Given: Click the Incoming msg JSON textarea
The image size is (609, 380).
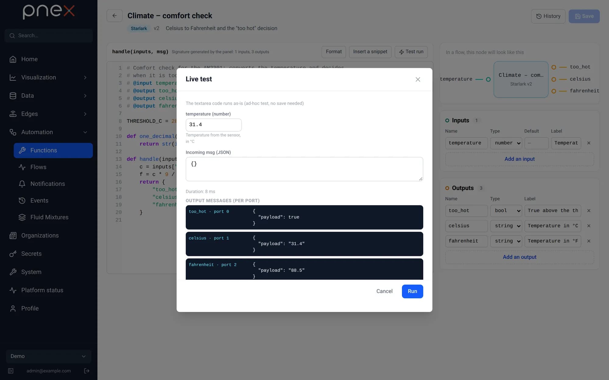Looking at the screenshot, I should tap(304, 169).
